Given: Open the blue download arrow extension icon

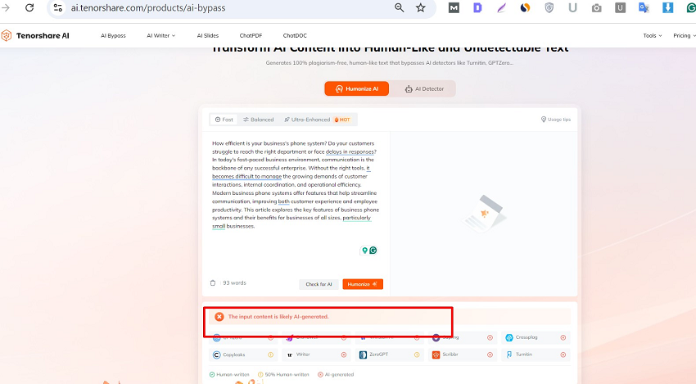Looking at the screenshot, I should click(667, 7).
